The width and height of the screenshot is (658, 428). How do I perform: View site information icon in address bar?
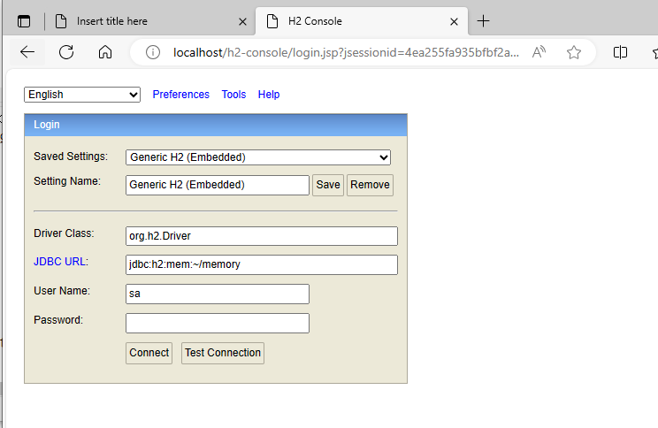[153, 52]
